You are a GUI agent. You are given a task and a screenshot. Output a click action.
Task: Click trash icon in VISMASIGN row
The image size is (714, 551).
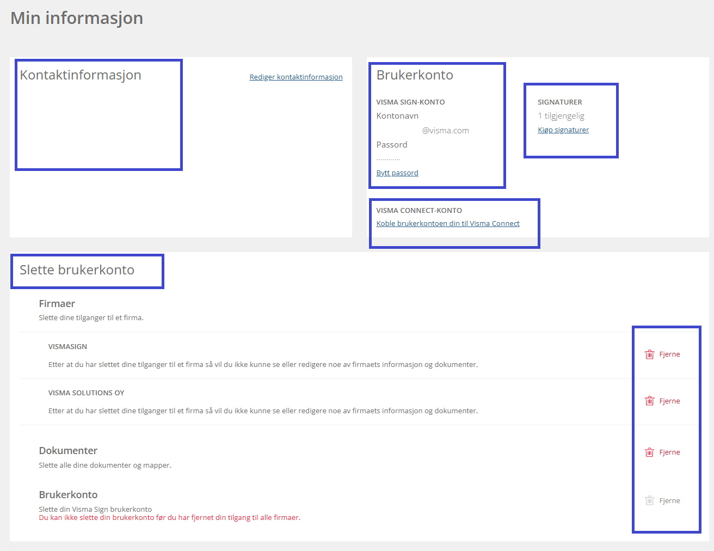click(x=649, y=354)
